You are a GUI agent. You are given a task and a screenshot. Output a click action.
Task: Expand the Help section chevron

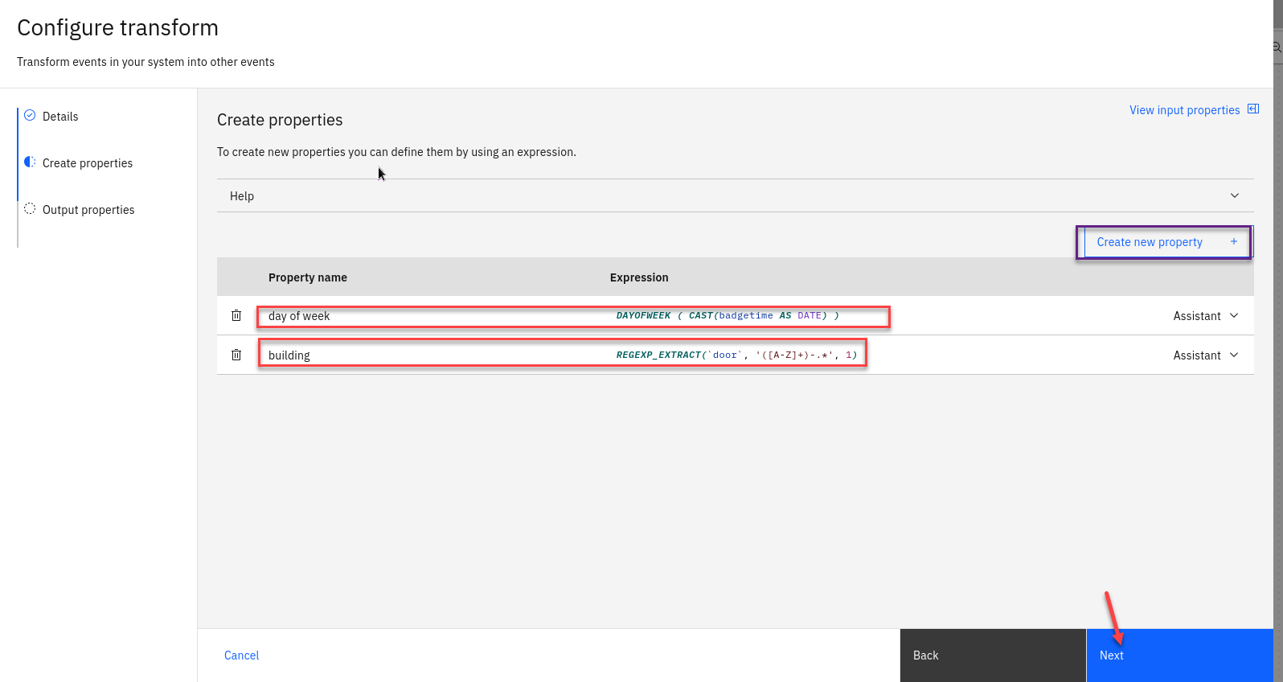click(1234, 195)
